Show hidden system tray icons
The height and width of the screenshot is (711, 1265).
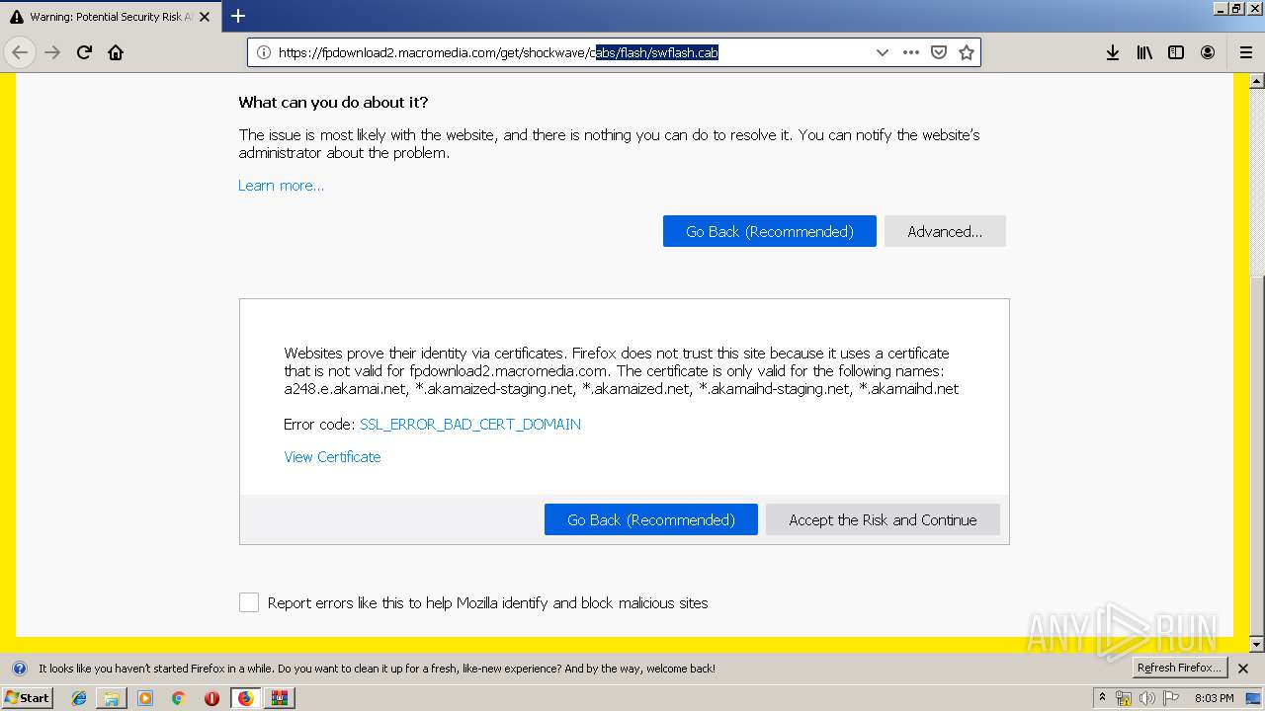pos(1102,697)
